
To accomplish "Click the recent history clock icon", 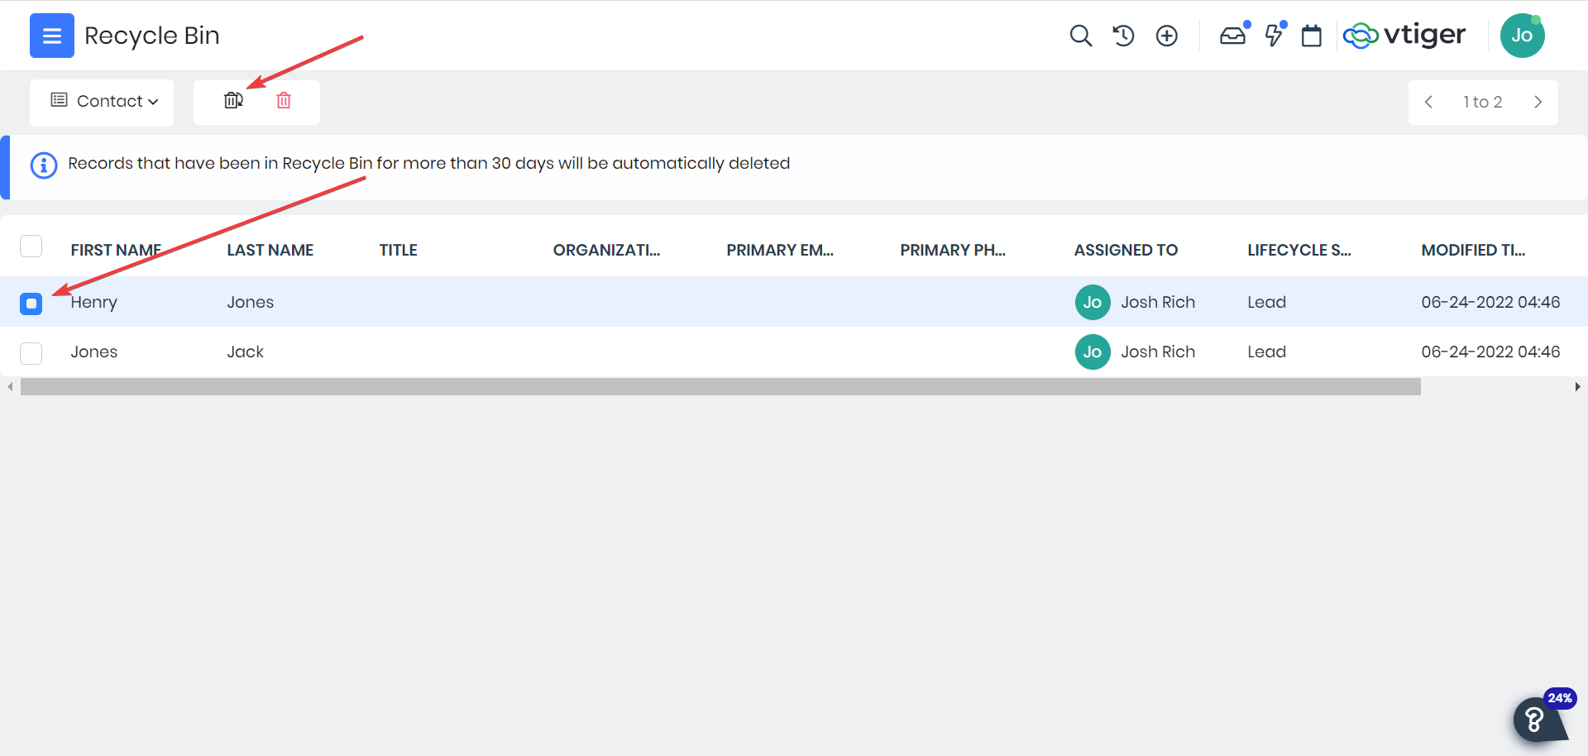I will [1123, 36].
